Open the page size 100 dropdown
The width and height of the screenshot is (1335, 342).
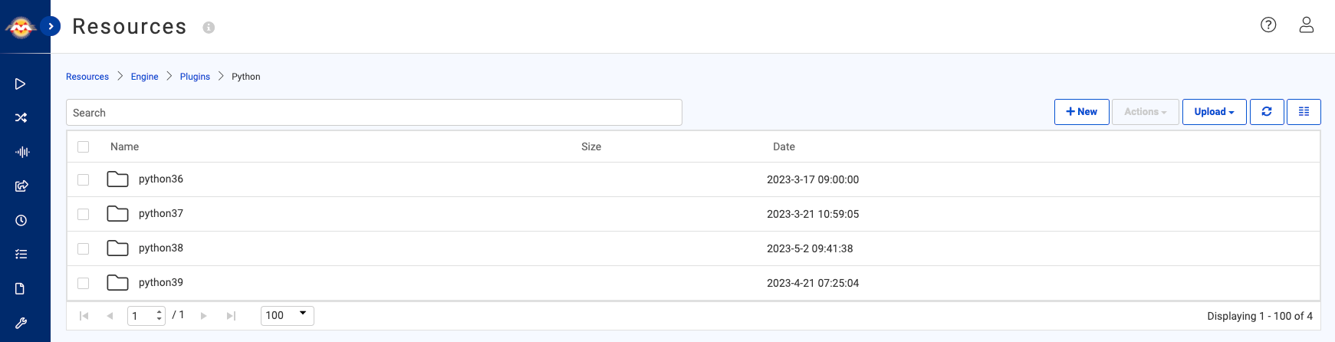[x=287, y=315]
